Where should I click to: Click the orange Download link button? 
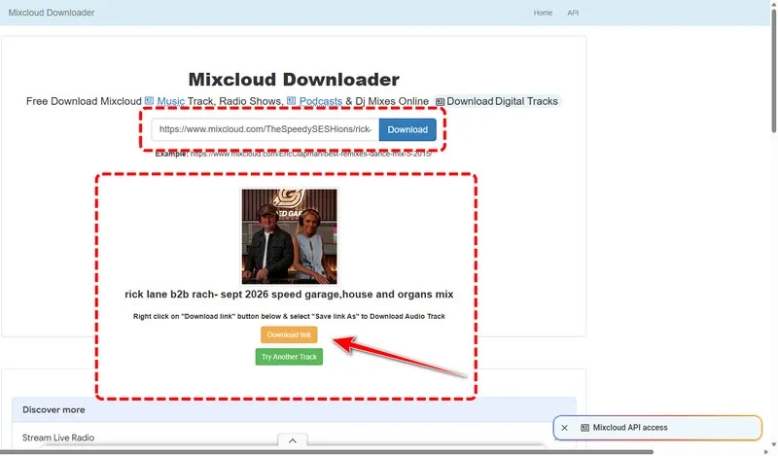pyautogui.click(x=289, y=334)
